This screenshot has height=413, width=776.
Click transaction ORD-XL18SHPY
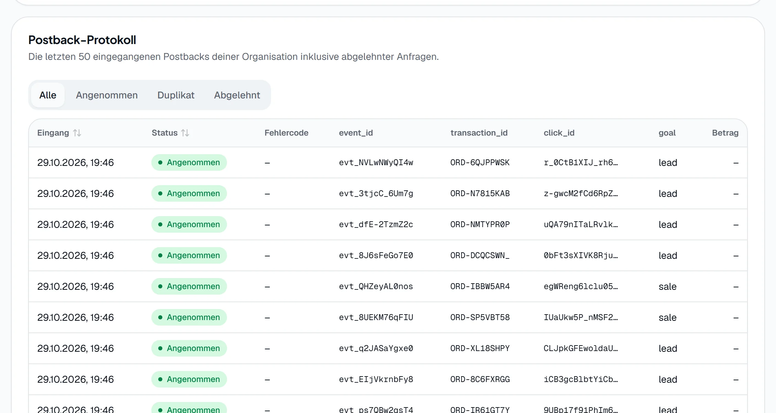click(x=480, y=348)
